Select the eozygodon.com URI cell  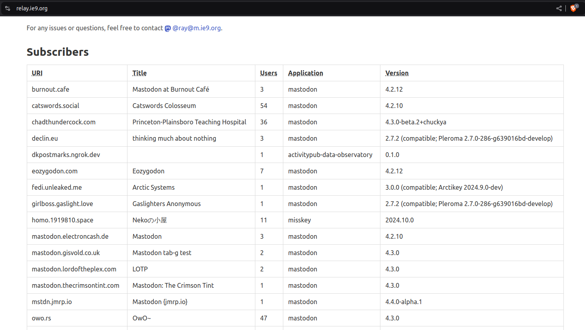77,171
